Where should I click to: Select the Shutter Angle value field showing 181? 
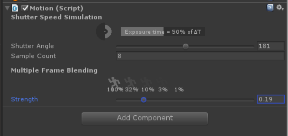click(x=271, y=46)
